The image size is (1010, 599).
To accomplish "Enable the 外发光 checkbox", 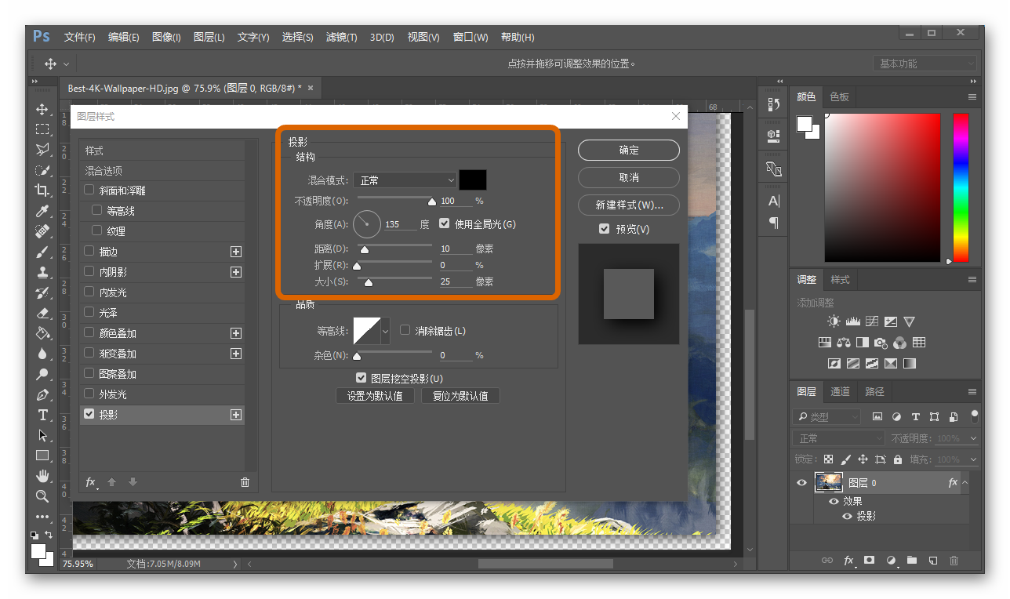I will [89, 394].
